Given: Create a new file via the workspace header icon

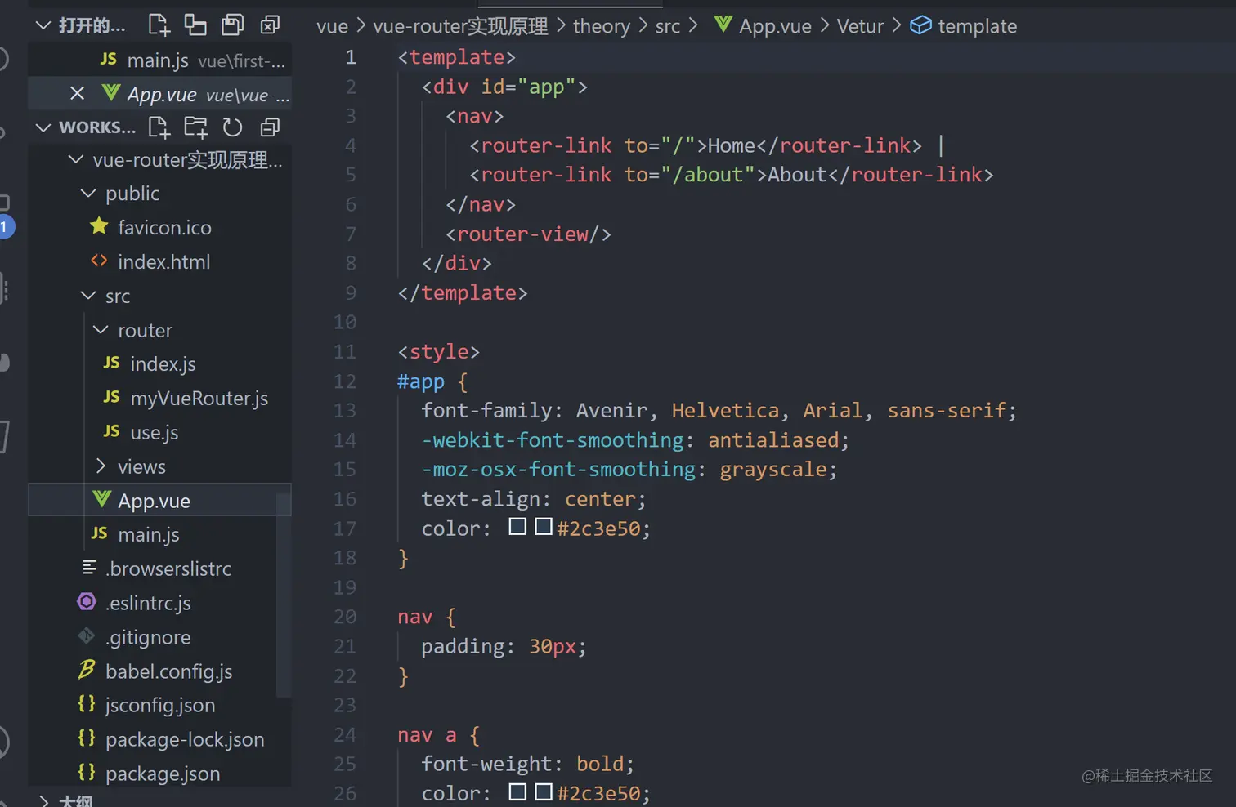Looking at the screenshot, I should [159, 127].
